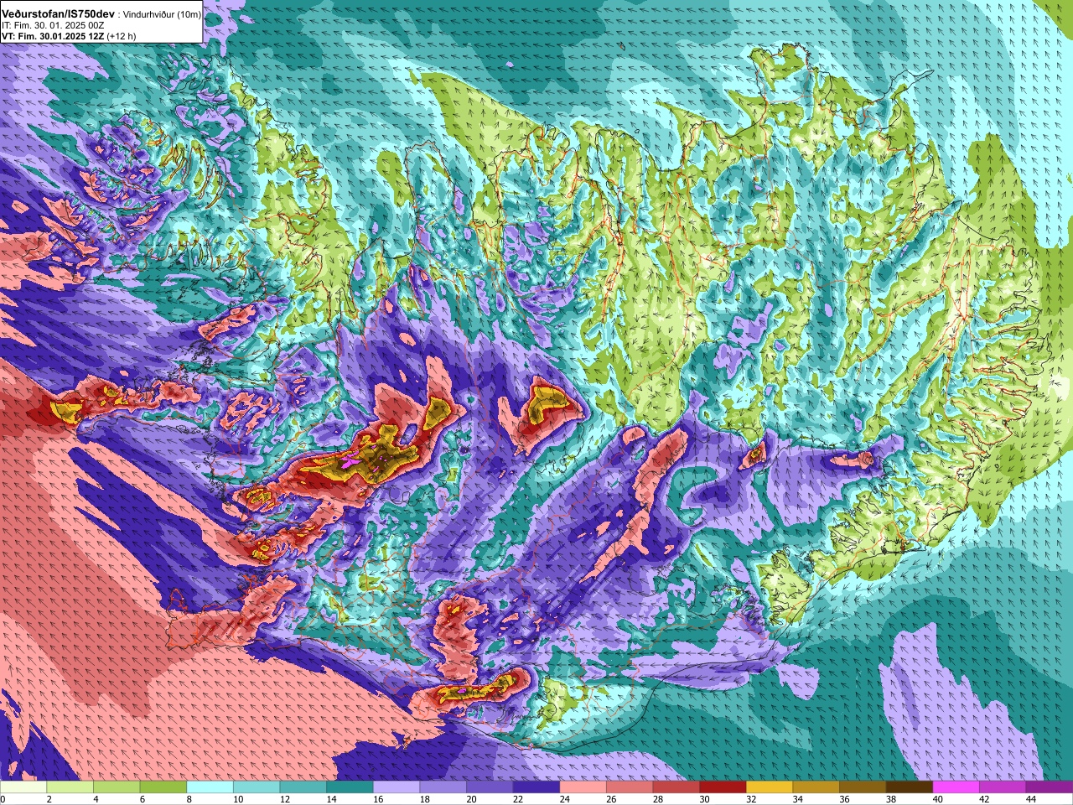The width and height of the screenshot is (1073, 805).
Task: Pick the yellow 32–34 legend swatch
Action: [770, 787]
